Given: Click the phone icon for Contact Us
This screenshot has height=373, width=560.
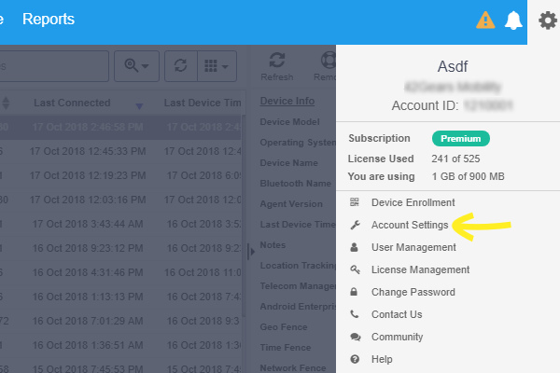Looking at the screenshot, I should coord(355,314).
